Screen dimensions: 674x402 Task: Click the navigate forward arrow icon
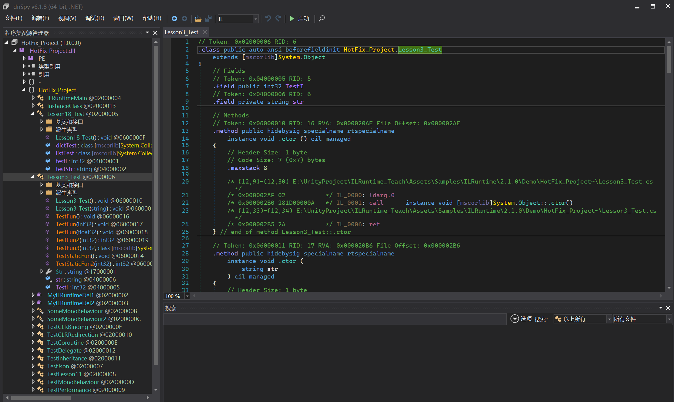click(184, 19)
